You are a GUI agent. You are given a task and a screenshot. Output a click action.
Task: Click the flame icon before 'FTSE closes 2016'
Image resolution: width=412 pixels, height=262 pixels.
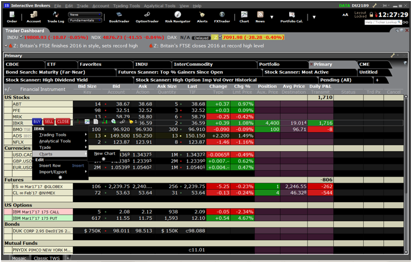tap(151, 46)
